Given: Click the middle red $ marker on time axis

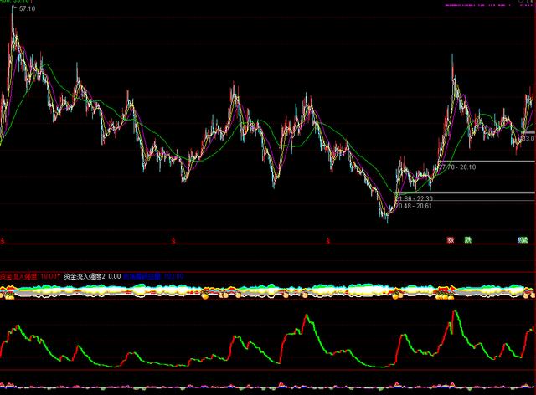Looking at the screenshot, I should click(173, 241).
